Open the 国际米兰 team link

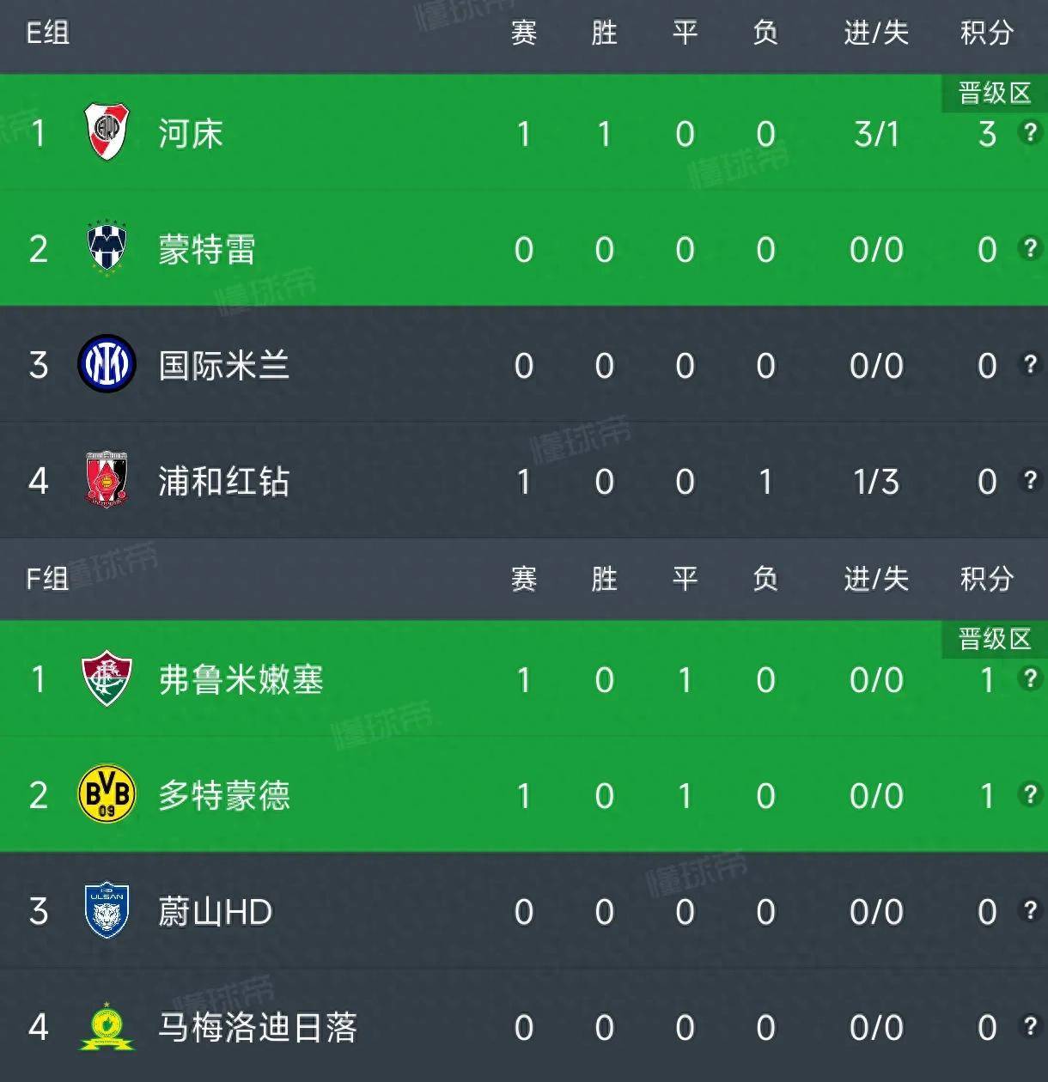click(223, 366)
